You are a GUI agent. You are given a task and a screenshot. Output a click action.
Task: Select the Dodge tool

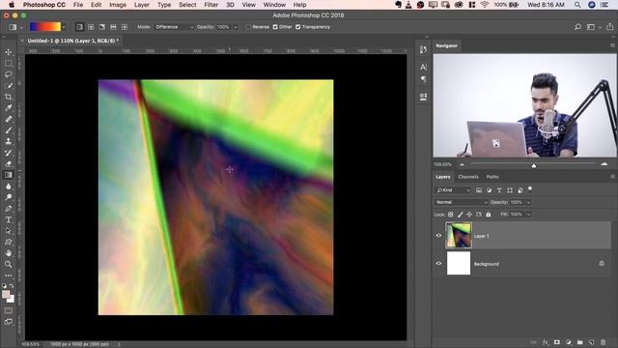(9, 197)
